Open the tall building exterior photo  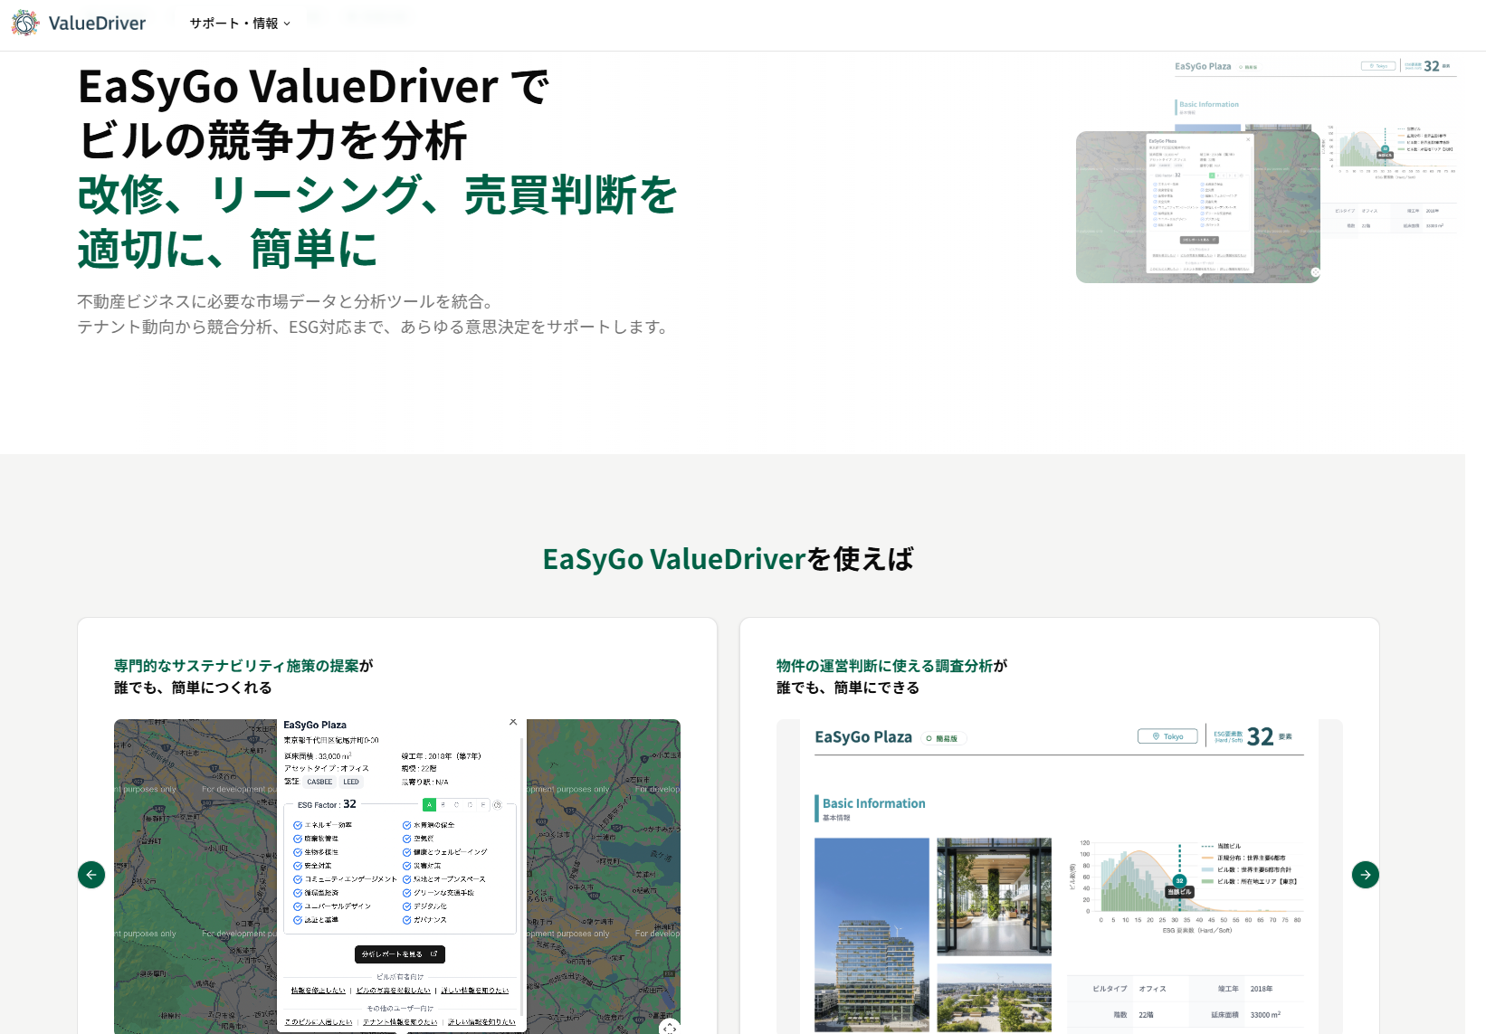point(872,934)
